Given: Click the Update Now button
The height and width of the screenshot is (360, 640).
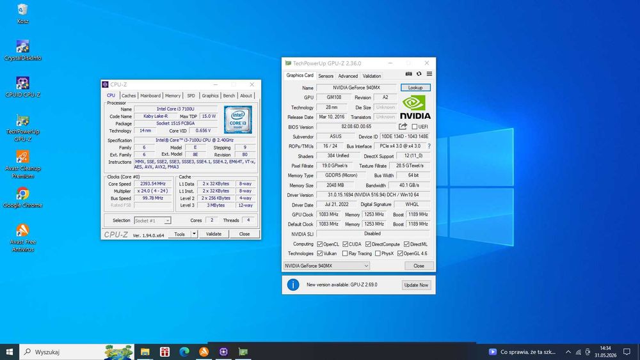Looking at the screenshot, I should point(416,285).
